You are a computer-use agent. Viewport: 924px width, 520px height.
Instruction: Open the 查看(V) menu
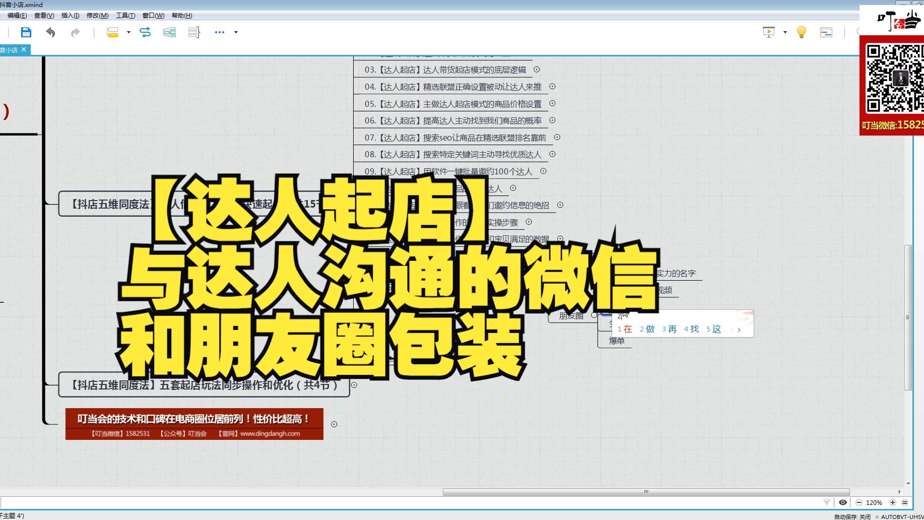(44, 16)
